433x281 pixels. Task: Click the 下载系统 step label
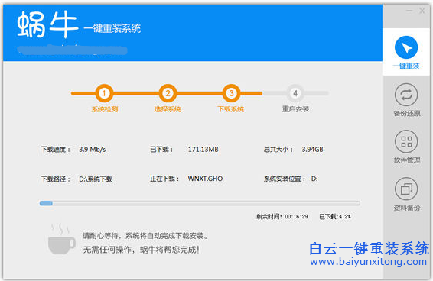(x=231, y=109)
